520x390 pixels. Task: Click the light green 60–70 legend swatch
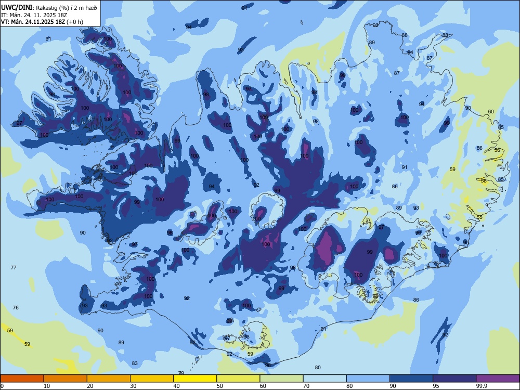click(x=281, y=379)
